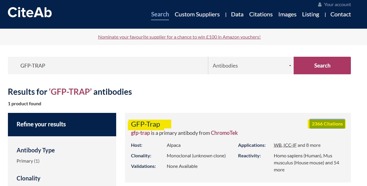Click the dropdown arrow beside Antibodies
Screen dimensions: 367x186
click(x=290, y=66)
